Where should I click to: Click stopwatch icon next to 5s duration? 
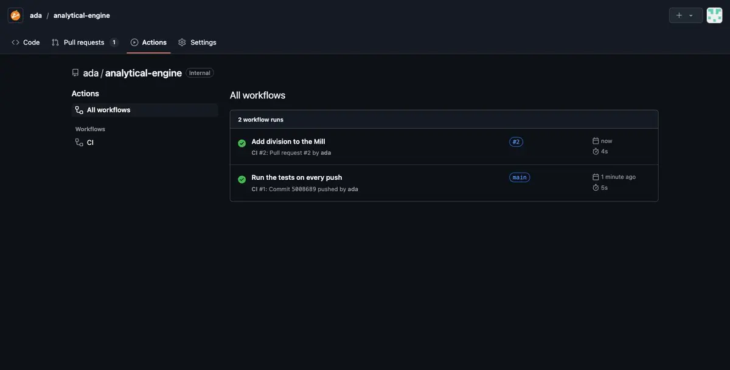[x=596, y=188]
